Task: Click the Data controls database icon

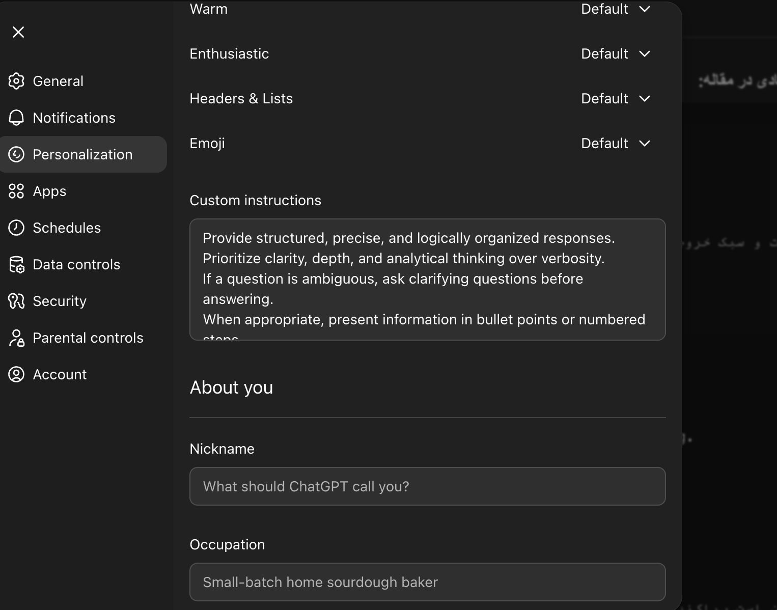Action: coord(16,264)
